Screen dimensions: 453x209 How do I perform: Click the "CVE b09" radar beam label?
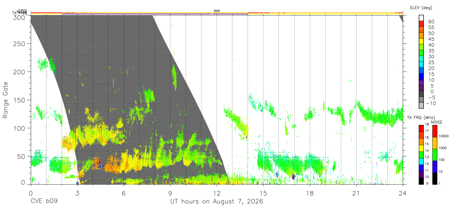point(44,202)
